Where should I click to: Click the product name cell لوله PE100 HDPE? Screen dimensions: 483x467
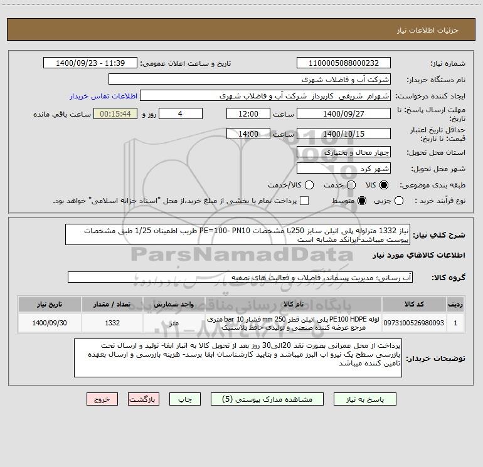coord(294,323)
